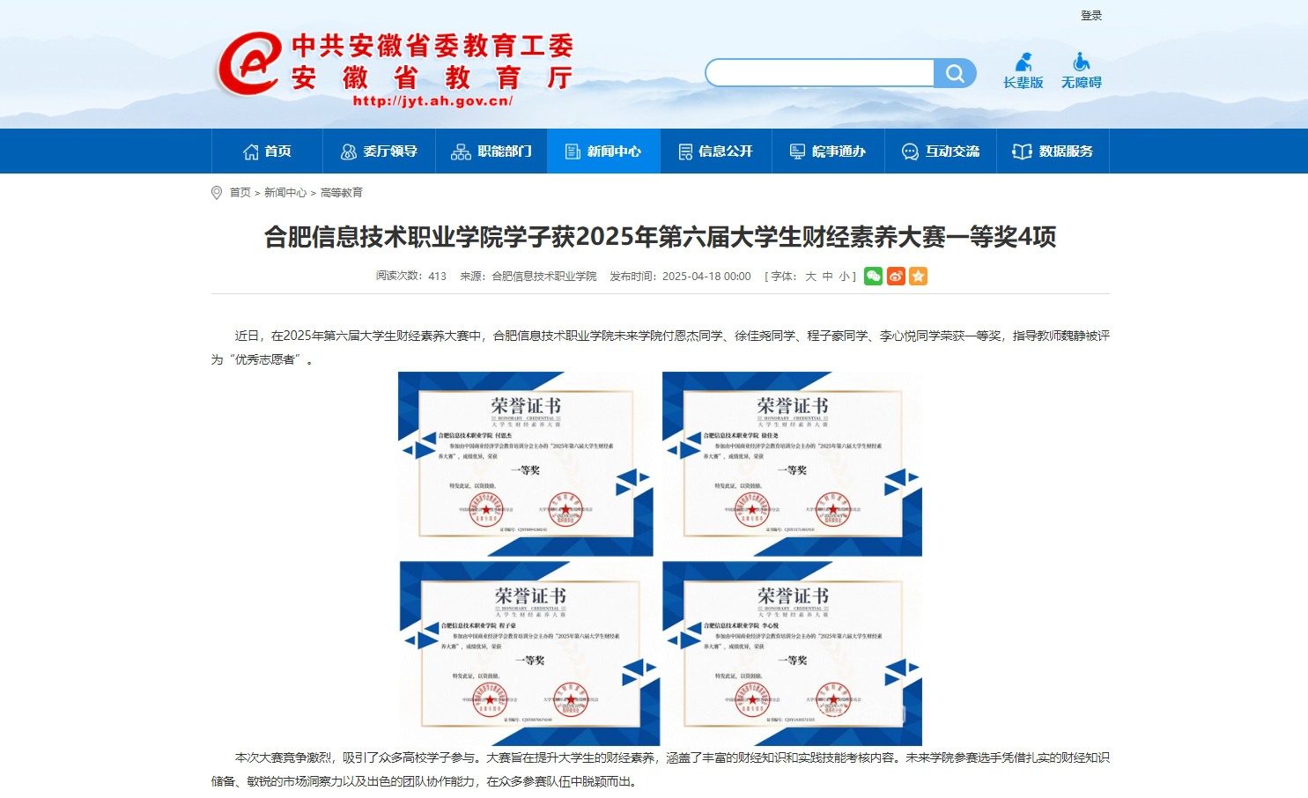The width and height of the screenshot is (1308, 798).
Task: Add article to favorites via star icon
Action: tap(918, 276)
